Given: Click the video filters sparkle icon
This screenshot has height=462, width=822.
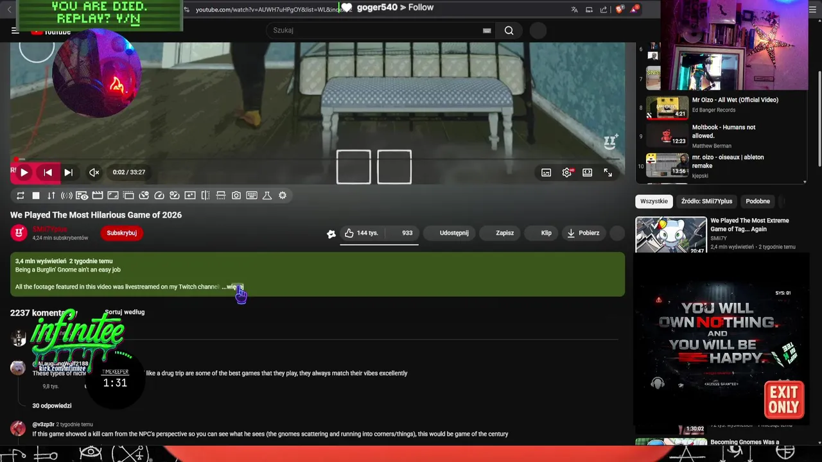Looking at the screenshot, I should tap(190, 195).
